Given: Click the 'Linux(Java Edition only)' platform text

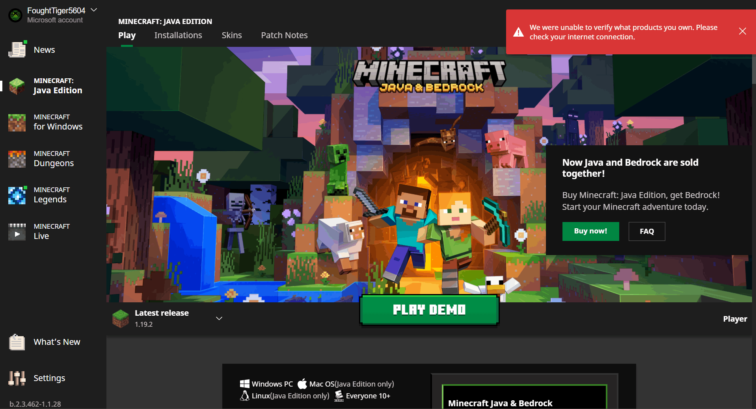Looking at the screenshot, I should [290, 396].
